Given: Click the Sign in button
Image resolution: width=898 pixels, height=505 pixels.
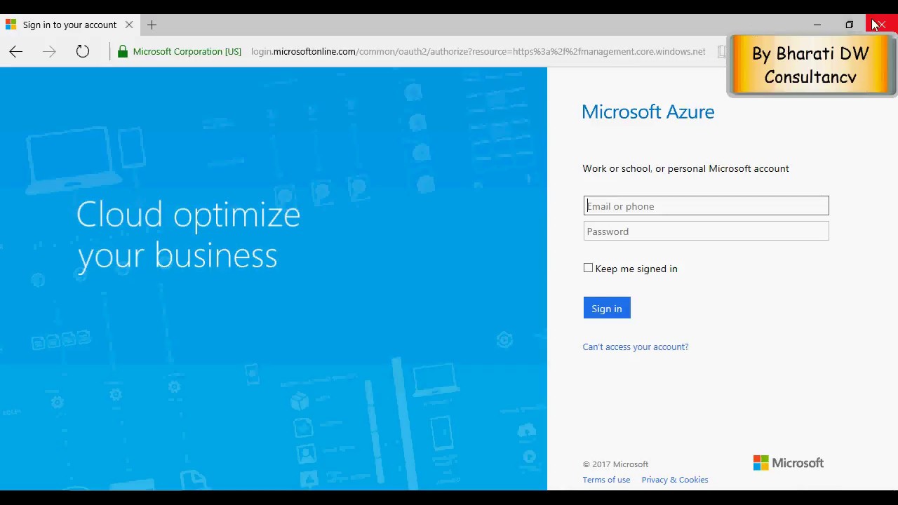Looking at the screenshot, I should 607,308.
